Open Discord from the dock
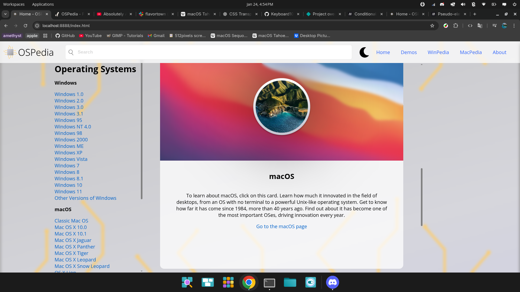 [x=332, y=283]
